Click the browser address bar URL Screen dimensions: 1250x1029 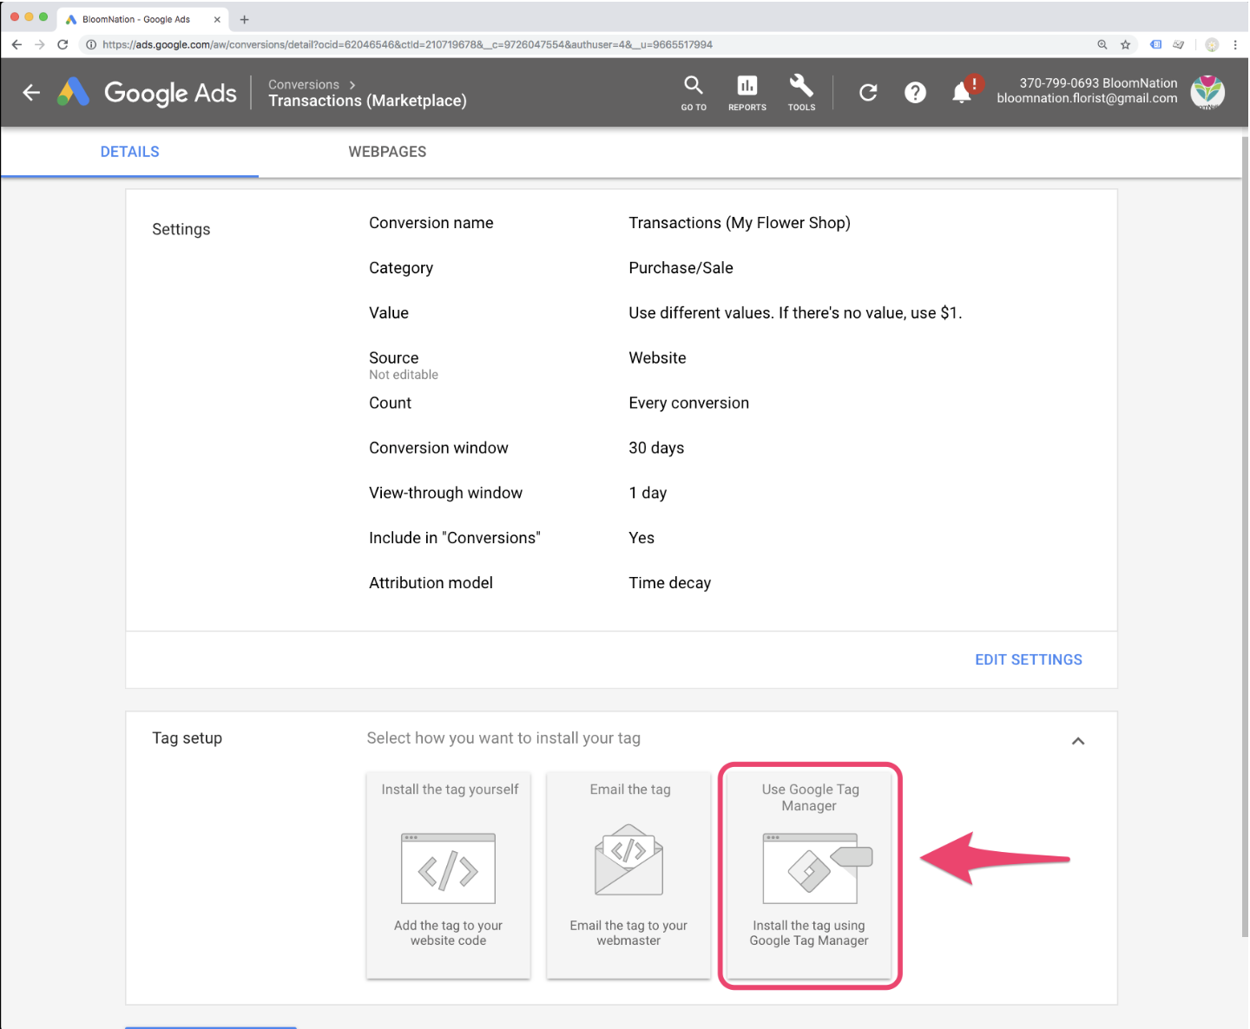click(x=407, y=44)
